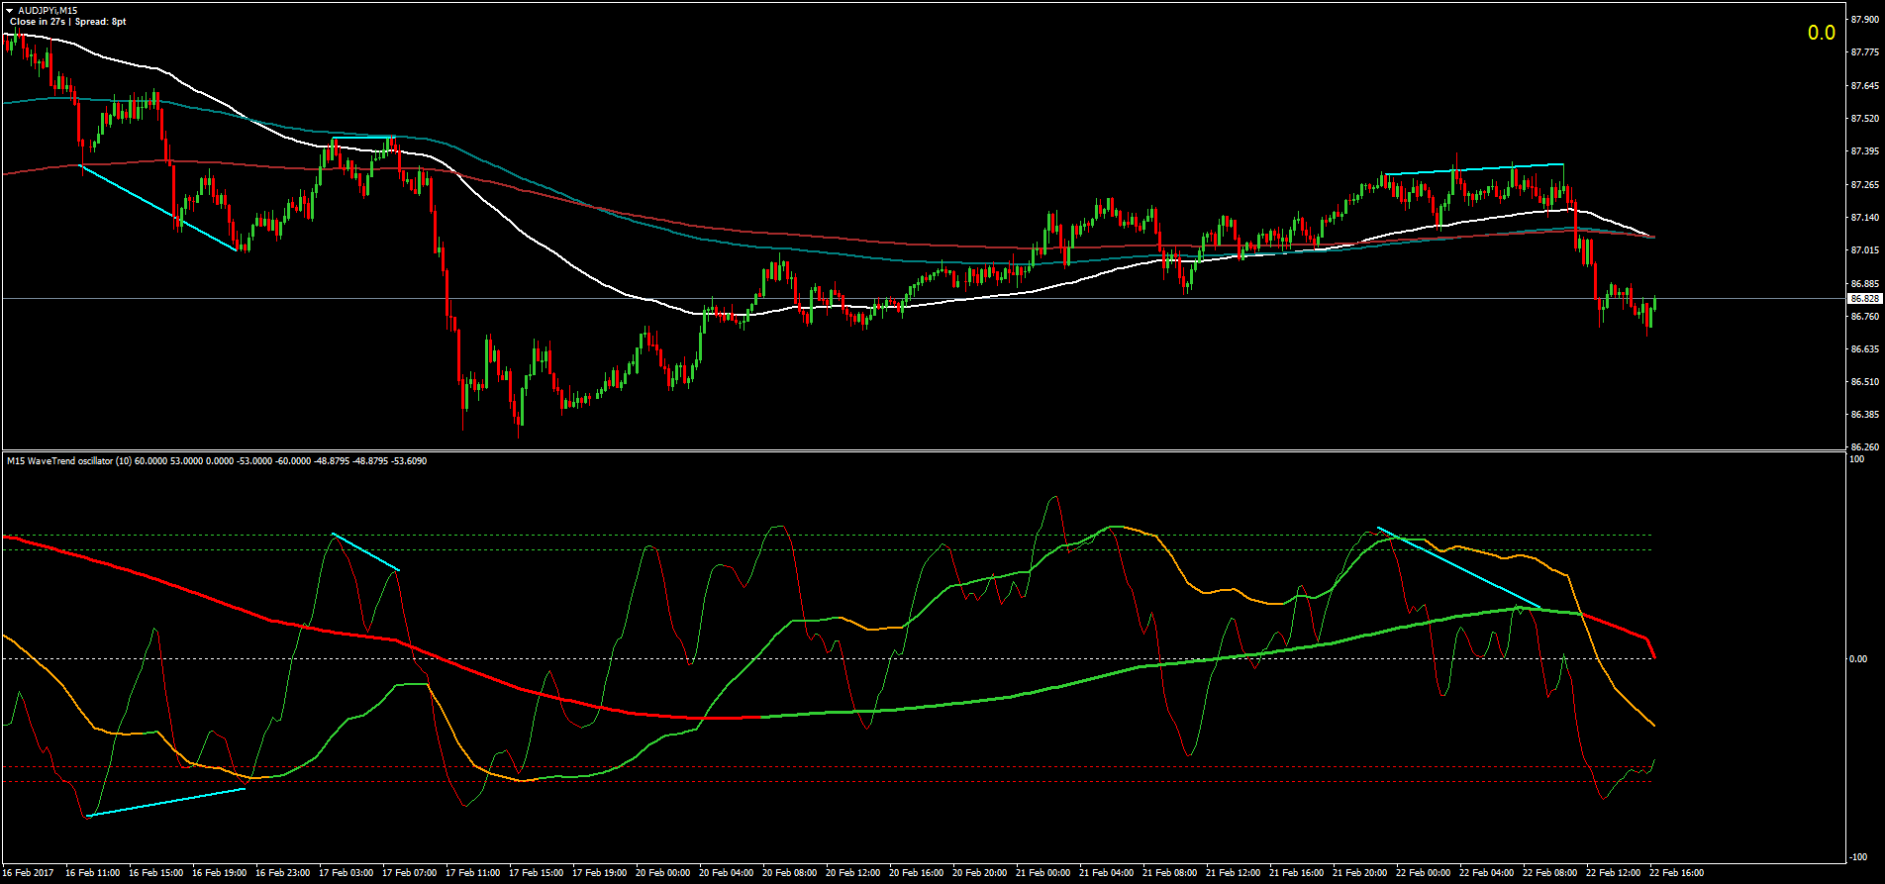Click the '22 Feb 12:00' time label
Viewport: 1885px width, 884px height.
1613,873
